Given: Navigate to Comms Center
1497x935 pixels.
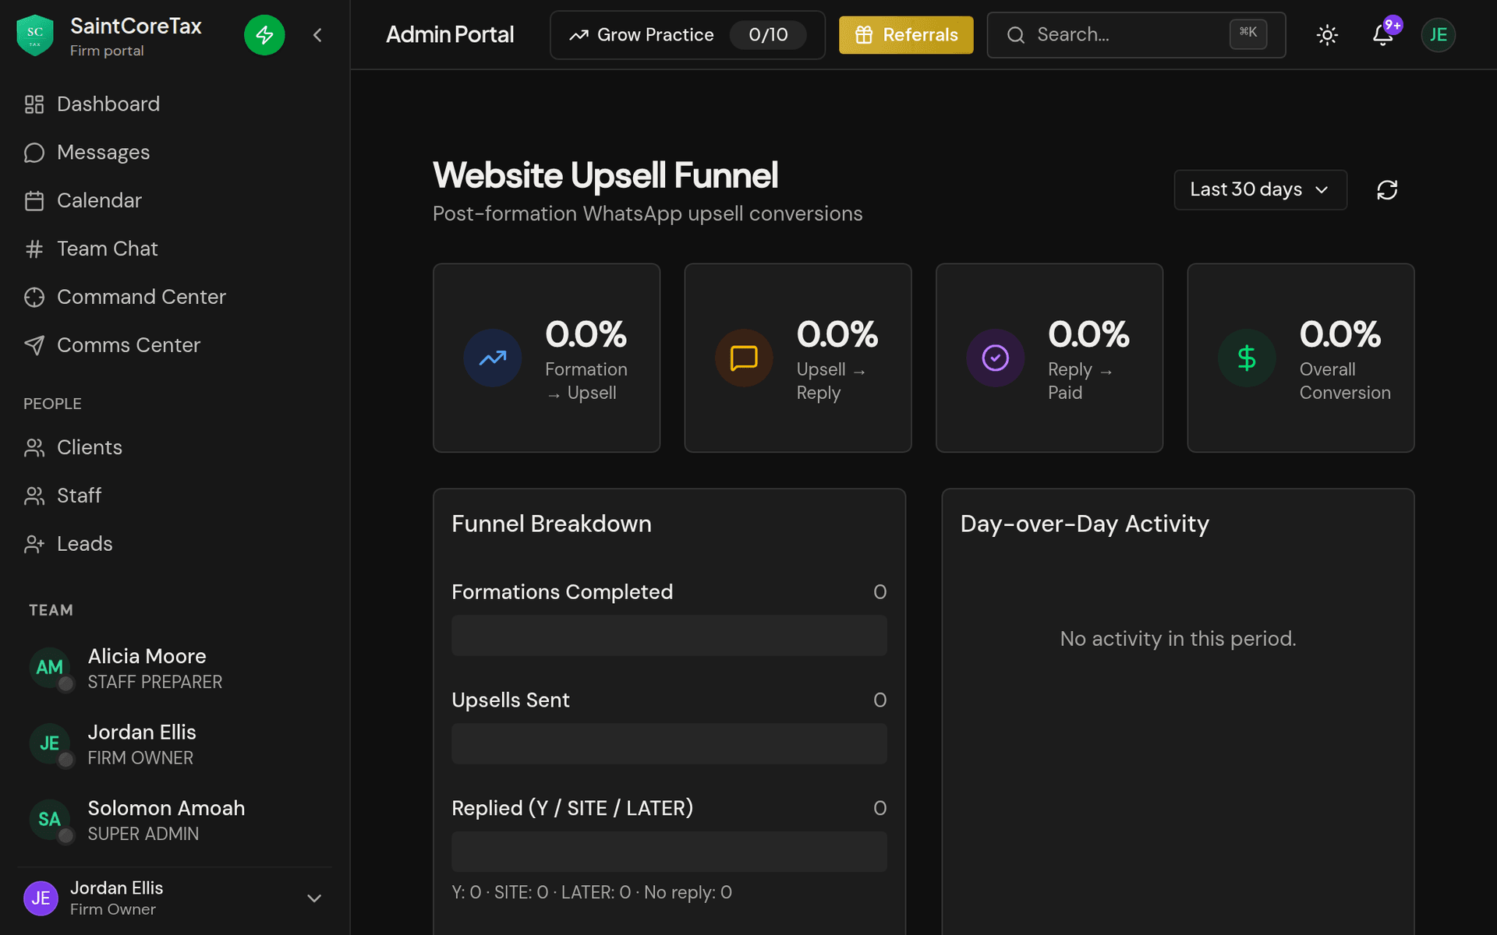Looking at the screenshot, I should pos(175,345).
